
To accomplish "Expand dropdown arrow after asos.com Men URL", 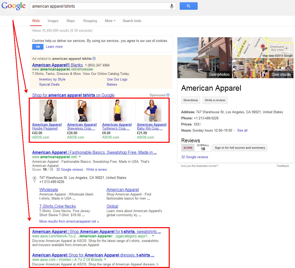I will click(x=153, y=236).
